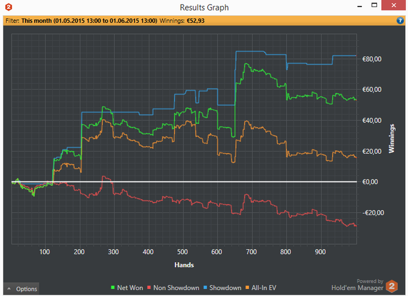
Task: Click the blue Showdown legend swatch
Action: point(205,287)
